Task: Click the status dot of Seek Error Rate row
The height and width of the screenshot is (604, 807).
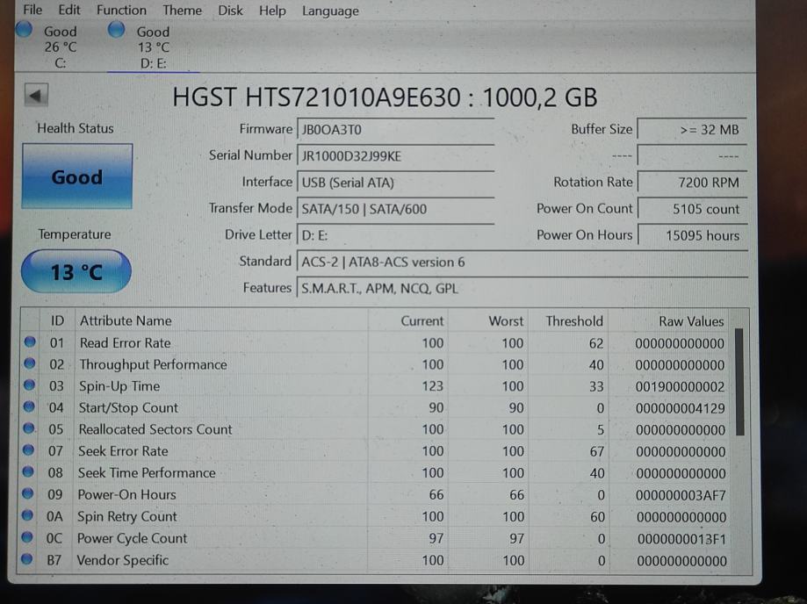Action: click(x=28, y=449)
